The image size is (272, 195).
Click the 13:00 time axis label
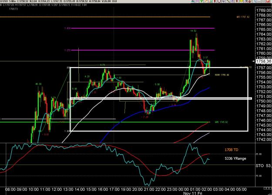[x=68, y=189]
